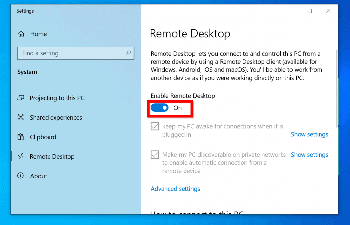This screenshot has width=350, height=225.
Task: Open Advanced settings
Action: tap(175, 189)
